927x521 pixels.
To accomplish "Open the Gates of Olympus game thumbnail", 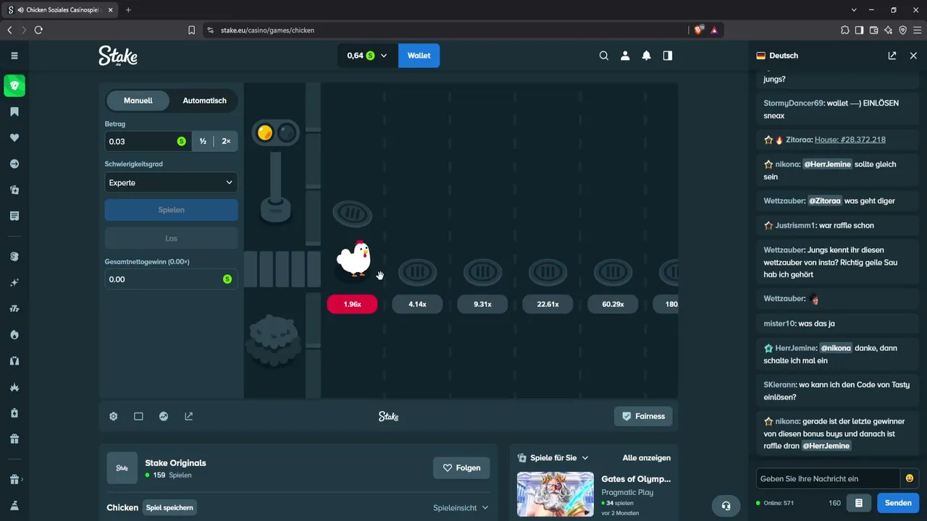I will point(555,494).
